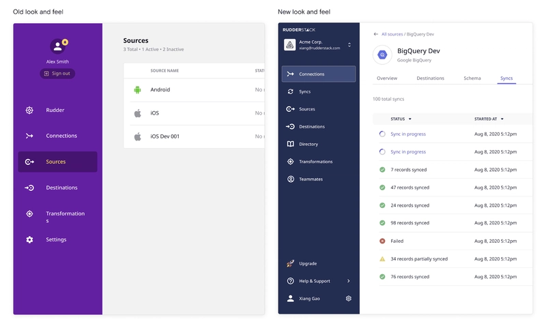
Task: Switch to the Schema tab
Action: 472,78
